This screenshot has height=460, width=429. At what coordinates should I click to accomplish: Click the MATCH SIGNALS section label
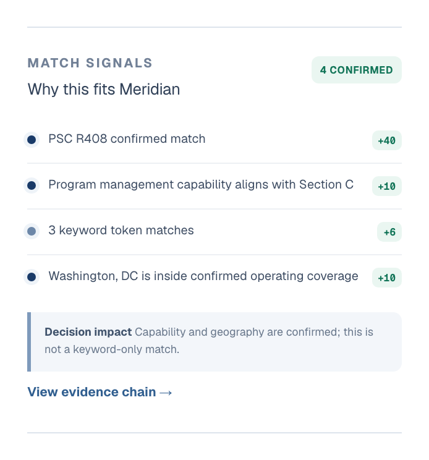tap(90, 63)
